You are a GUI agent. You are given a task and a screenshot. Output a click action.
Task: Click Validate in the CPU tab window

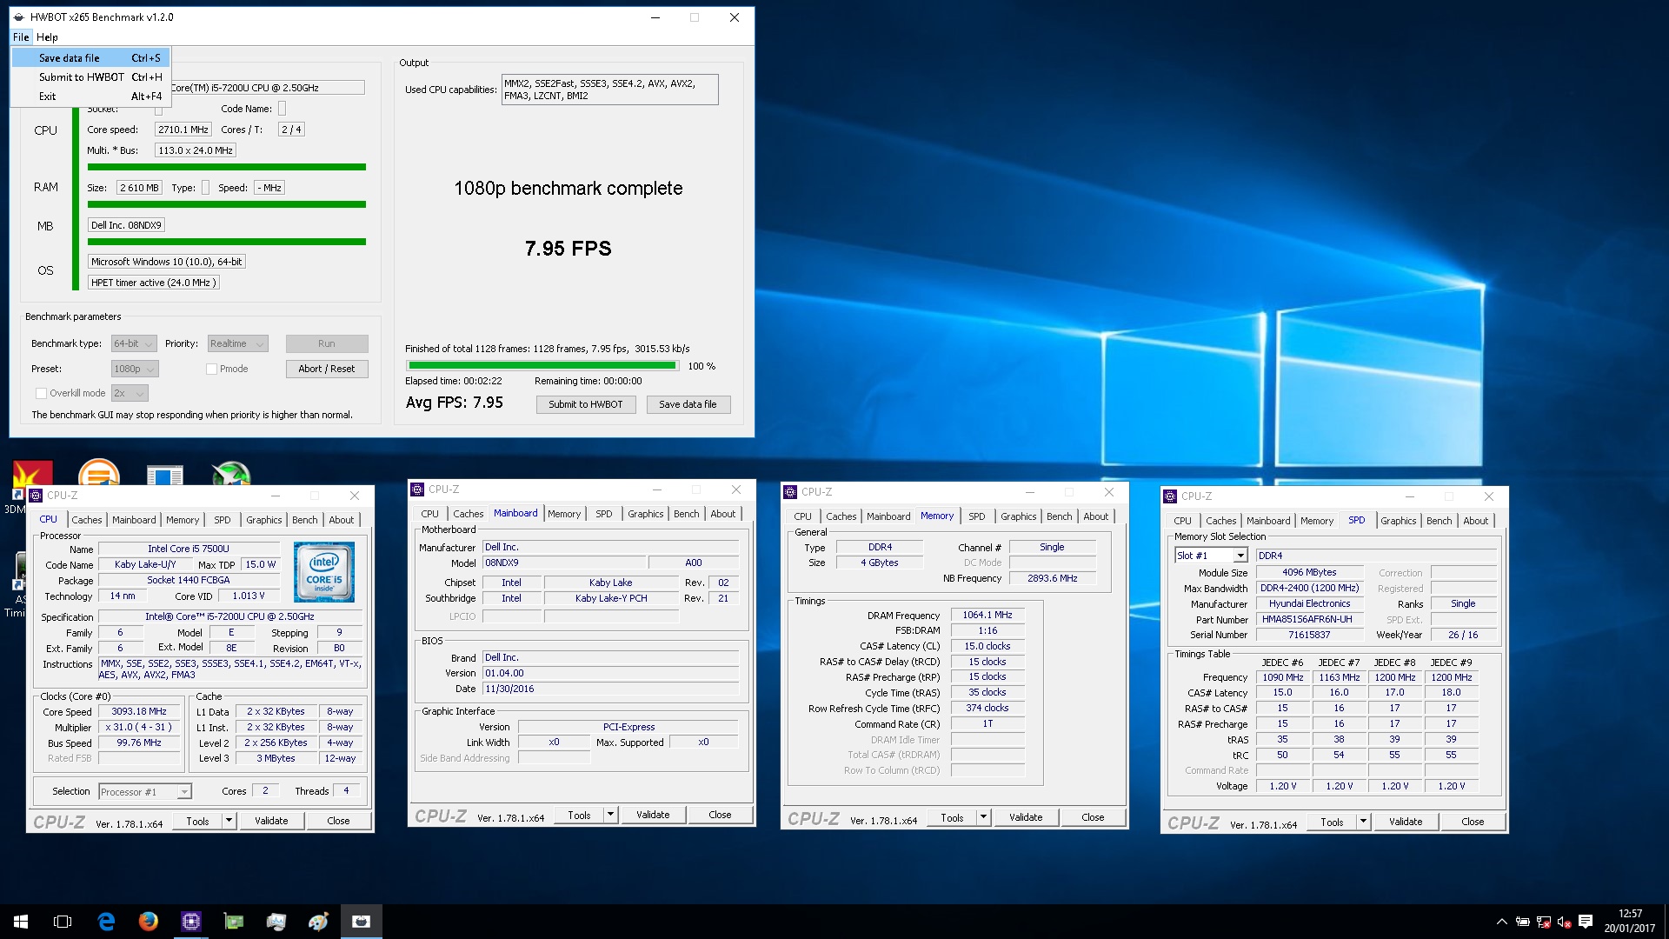(x=271, y=821)
